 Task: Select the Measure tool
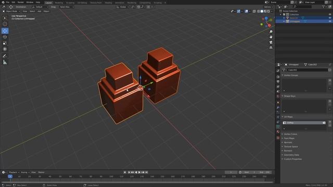pos(5,62)
